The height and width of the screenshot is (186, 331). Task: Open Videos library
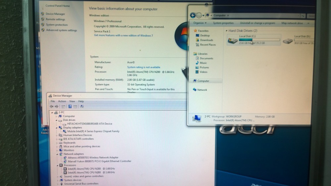204,72
